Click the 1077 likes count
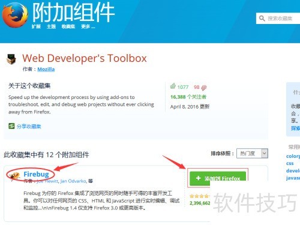300x225 pixels. click(x=183, y=87)
